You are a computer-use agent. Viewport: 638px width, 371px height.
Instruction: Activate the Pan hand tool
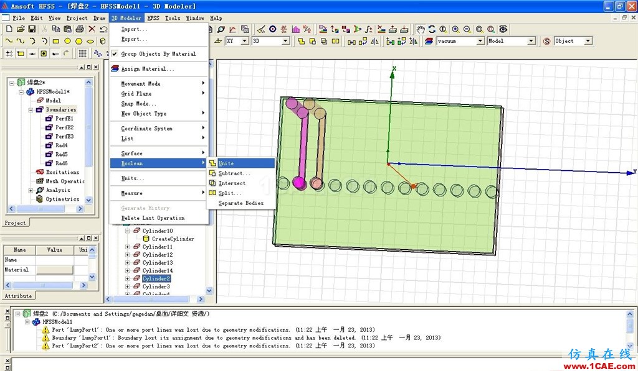coord(421,29)
